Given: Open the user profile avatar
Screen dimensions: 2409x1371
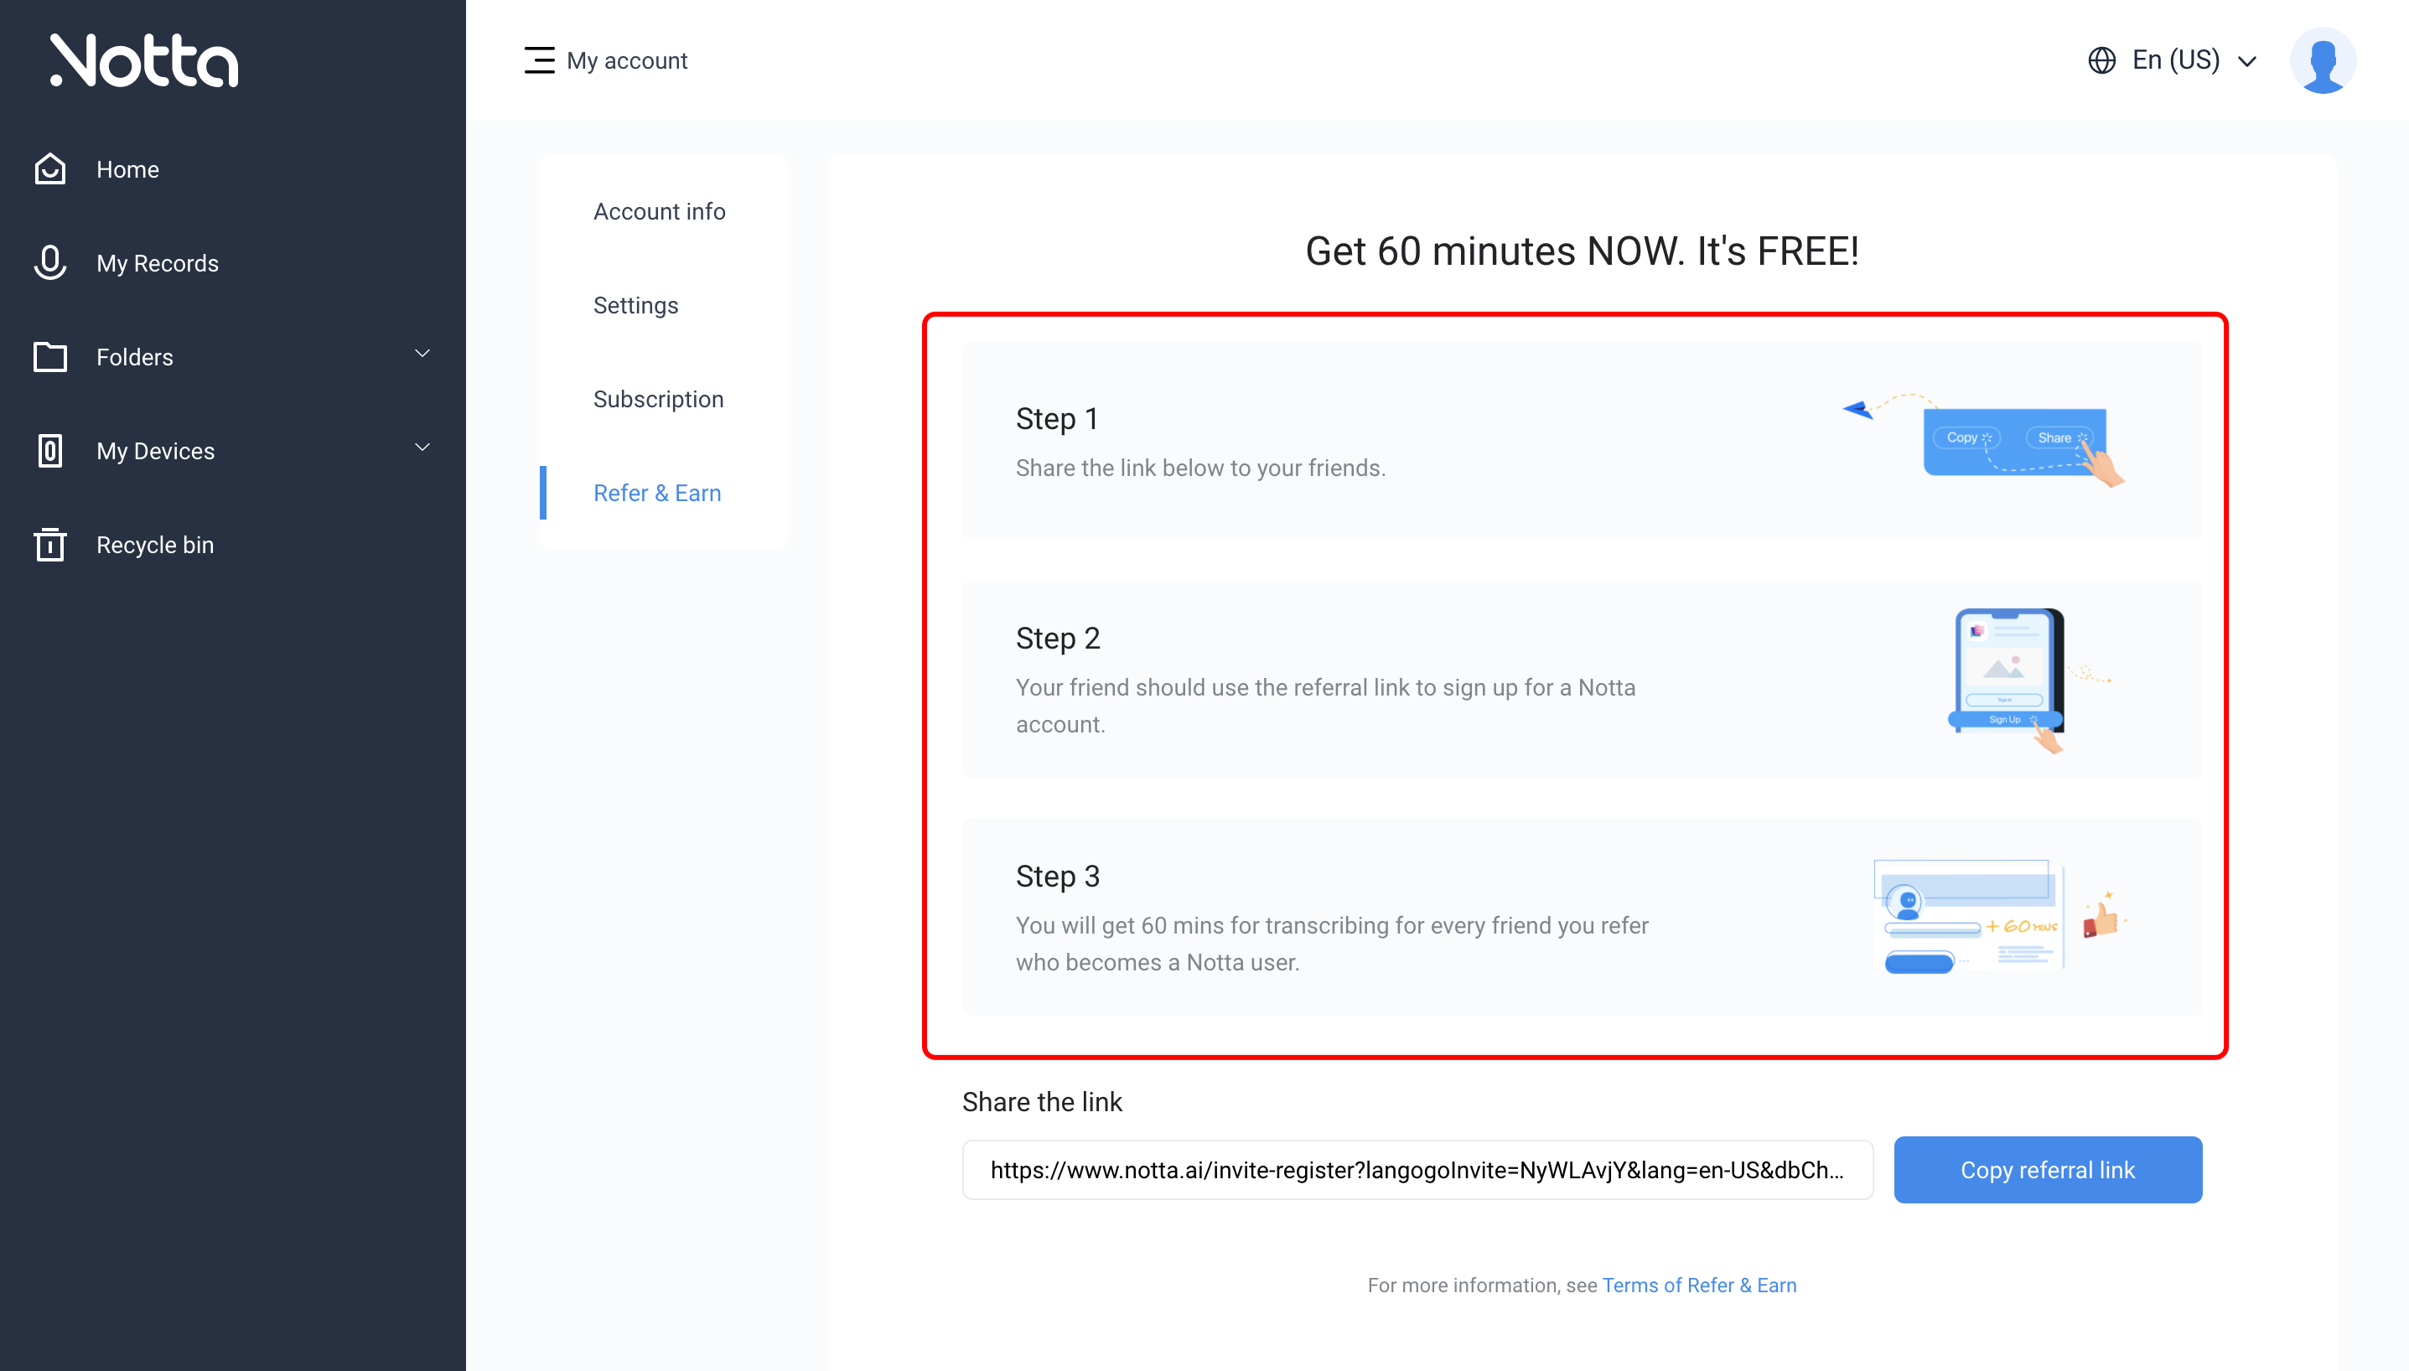Looking at the screenshot, I should (x=2323, y=60).
